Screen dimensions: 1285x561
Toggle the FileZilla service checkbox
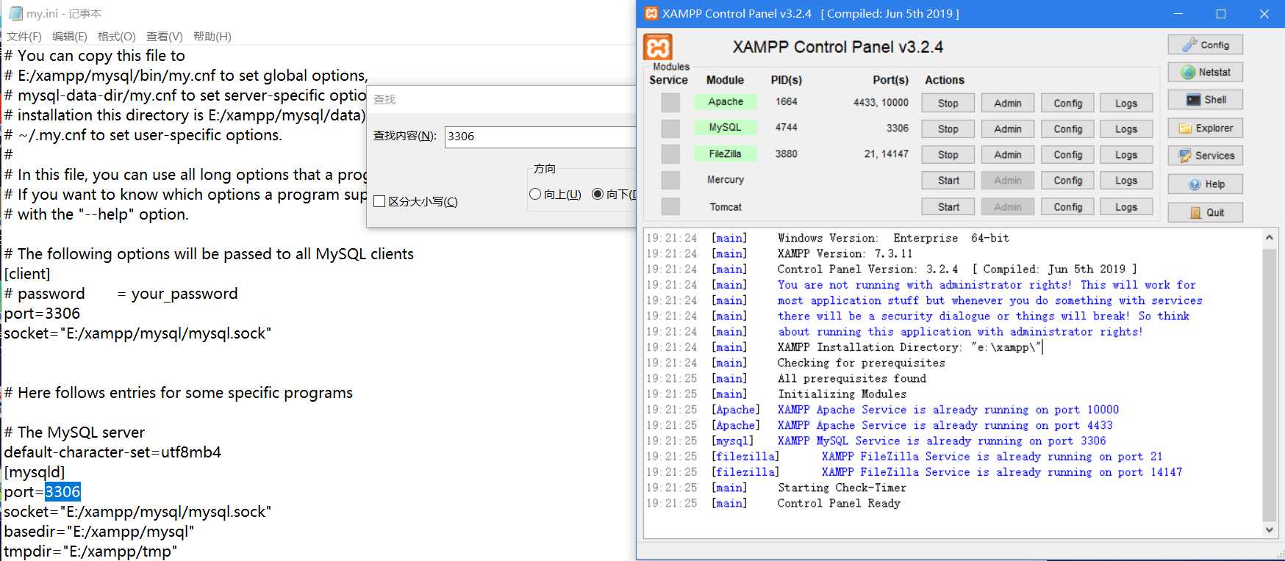(670, 154)
